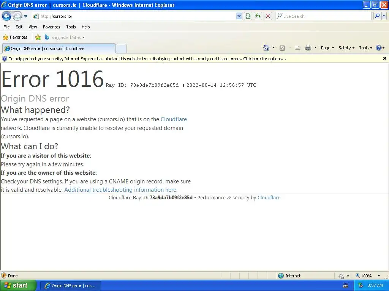Click the Live Search box
The width and height of the screenshot is (389, 291).
[x=323, y=16]
